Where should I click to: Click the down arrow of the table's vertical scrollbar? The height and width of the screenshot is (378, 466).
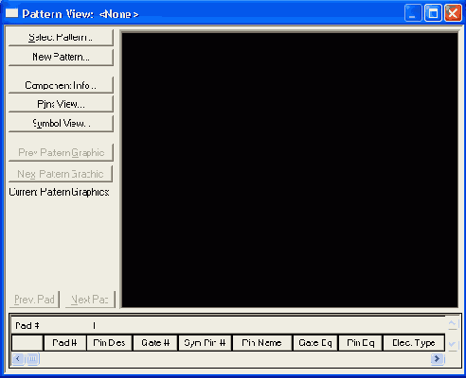point(452,344)
